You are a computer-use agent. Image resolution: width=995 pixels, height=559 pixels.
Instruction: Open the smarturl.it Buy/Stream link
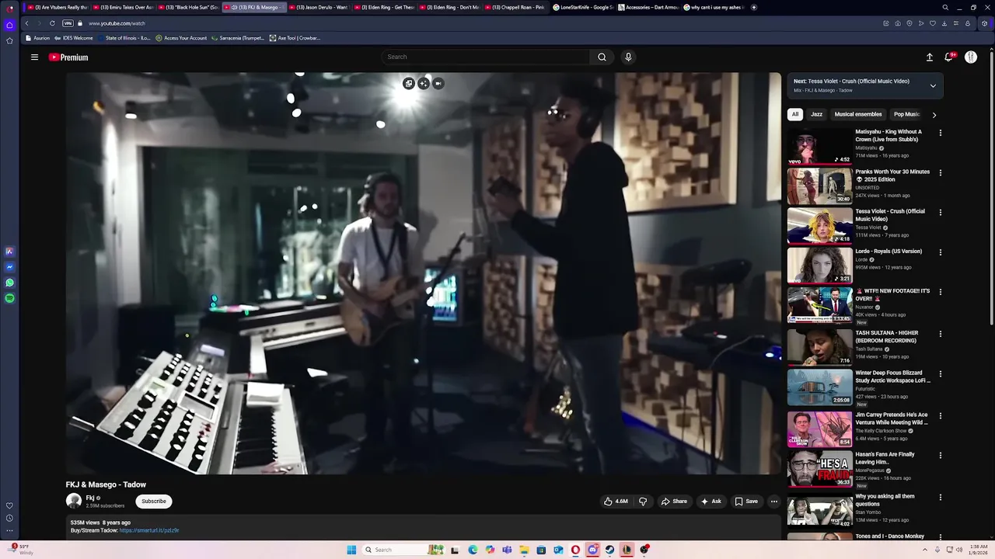click(x=149, y=530)
